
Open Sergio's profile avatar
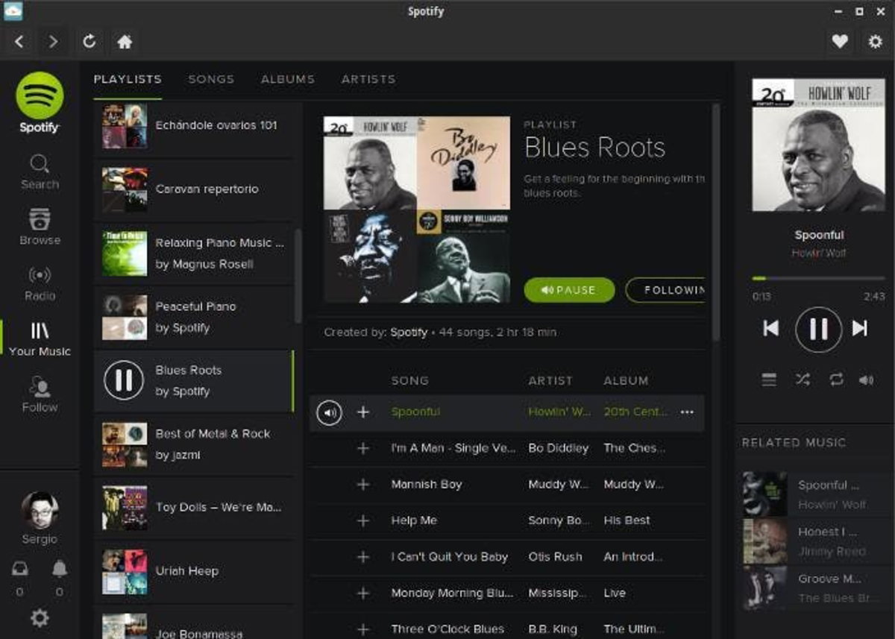tap(40, 510)
